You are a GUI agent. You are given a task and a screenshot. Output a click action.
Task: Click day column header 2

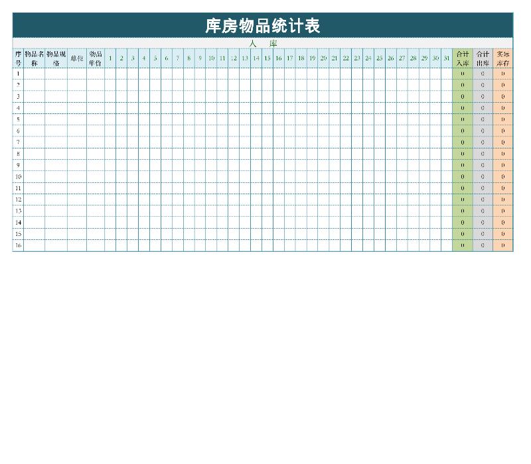tap(121, 58)
